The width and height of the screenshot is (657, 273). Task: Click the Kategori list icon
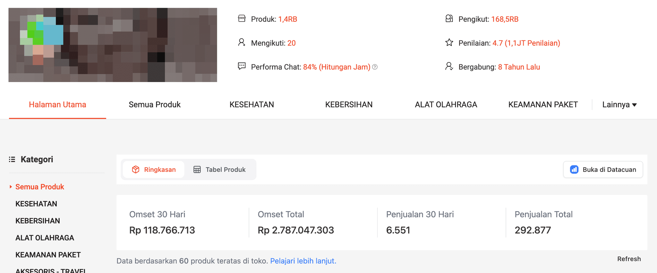tap(12, 159)
